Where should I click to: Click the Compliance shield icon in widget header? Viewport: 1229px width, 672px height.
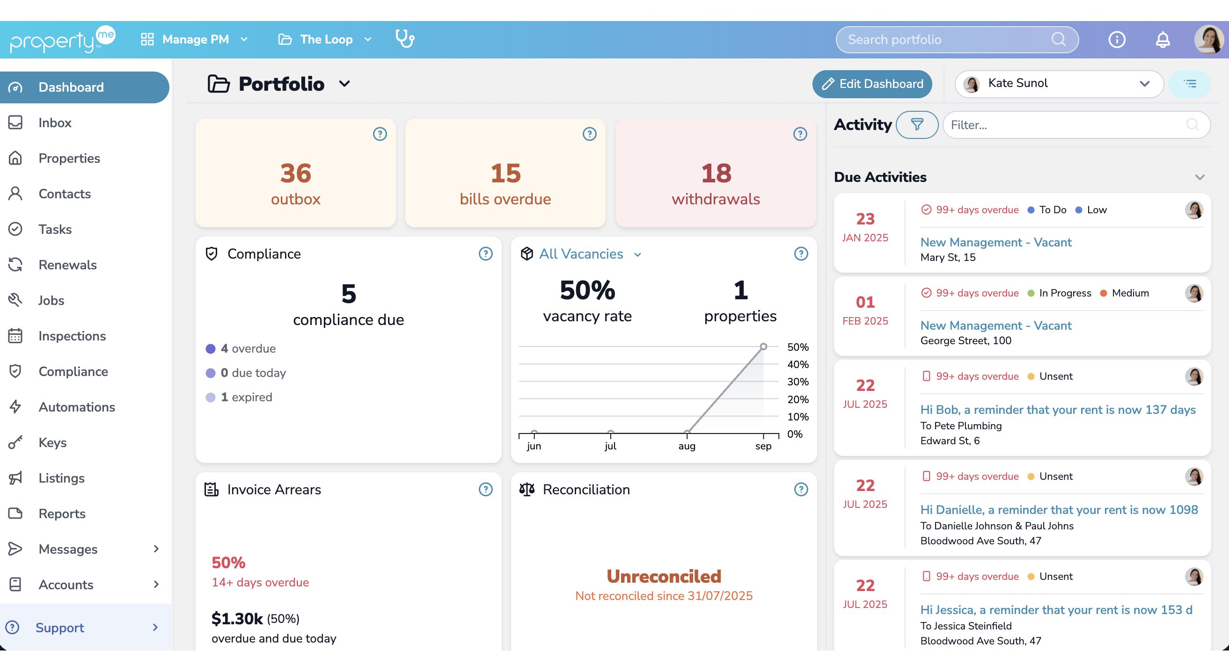[212, 253]
